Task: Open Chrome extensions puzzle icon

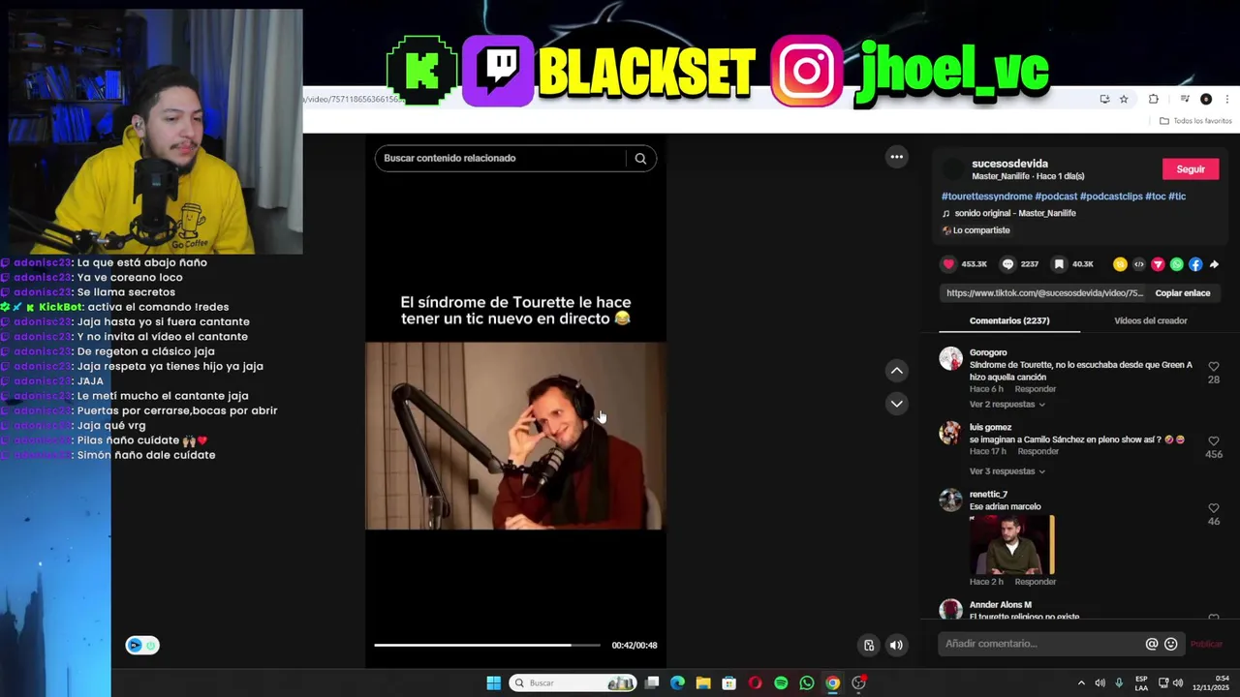Action: coord(1154,99)
